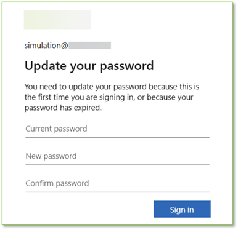Click the 'Current password' placeholder text
The height and width of the screenshot is (230, 238).
(x=56, y=129)
